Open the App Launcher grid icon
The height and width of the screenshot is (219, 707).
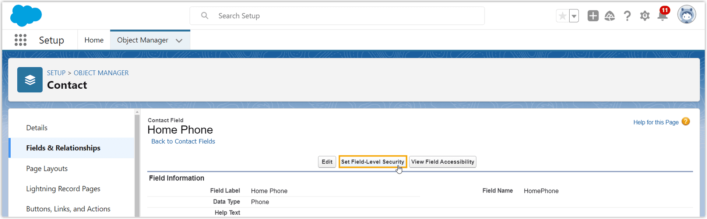tap(21, 40)
